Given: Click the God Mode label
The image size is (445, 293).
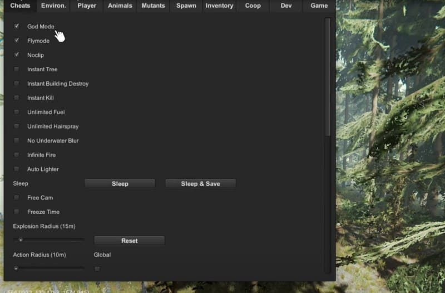Looking at the screenshot, I should [41, 26].
